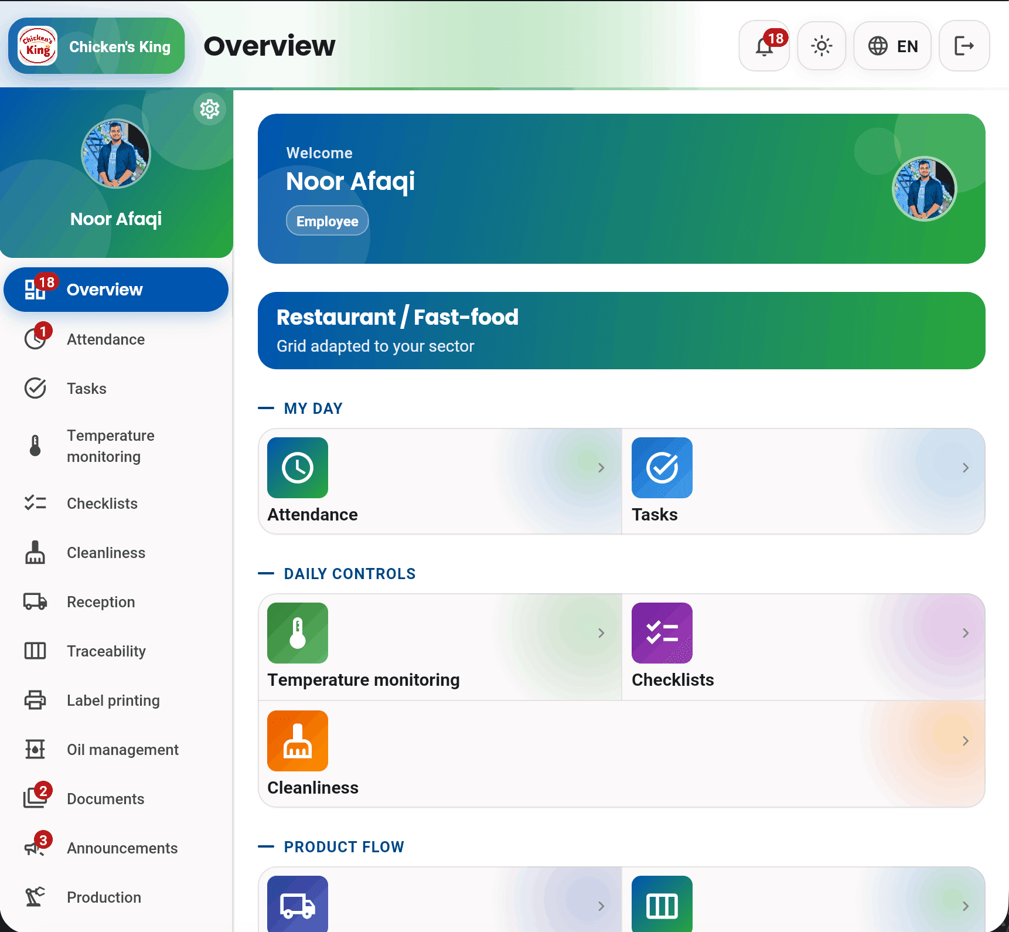Click the Noor Afaqi name in sidebar

tap(116, 219)
